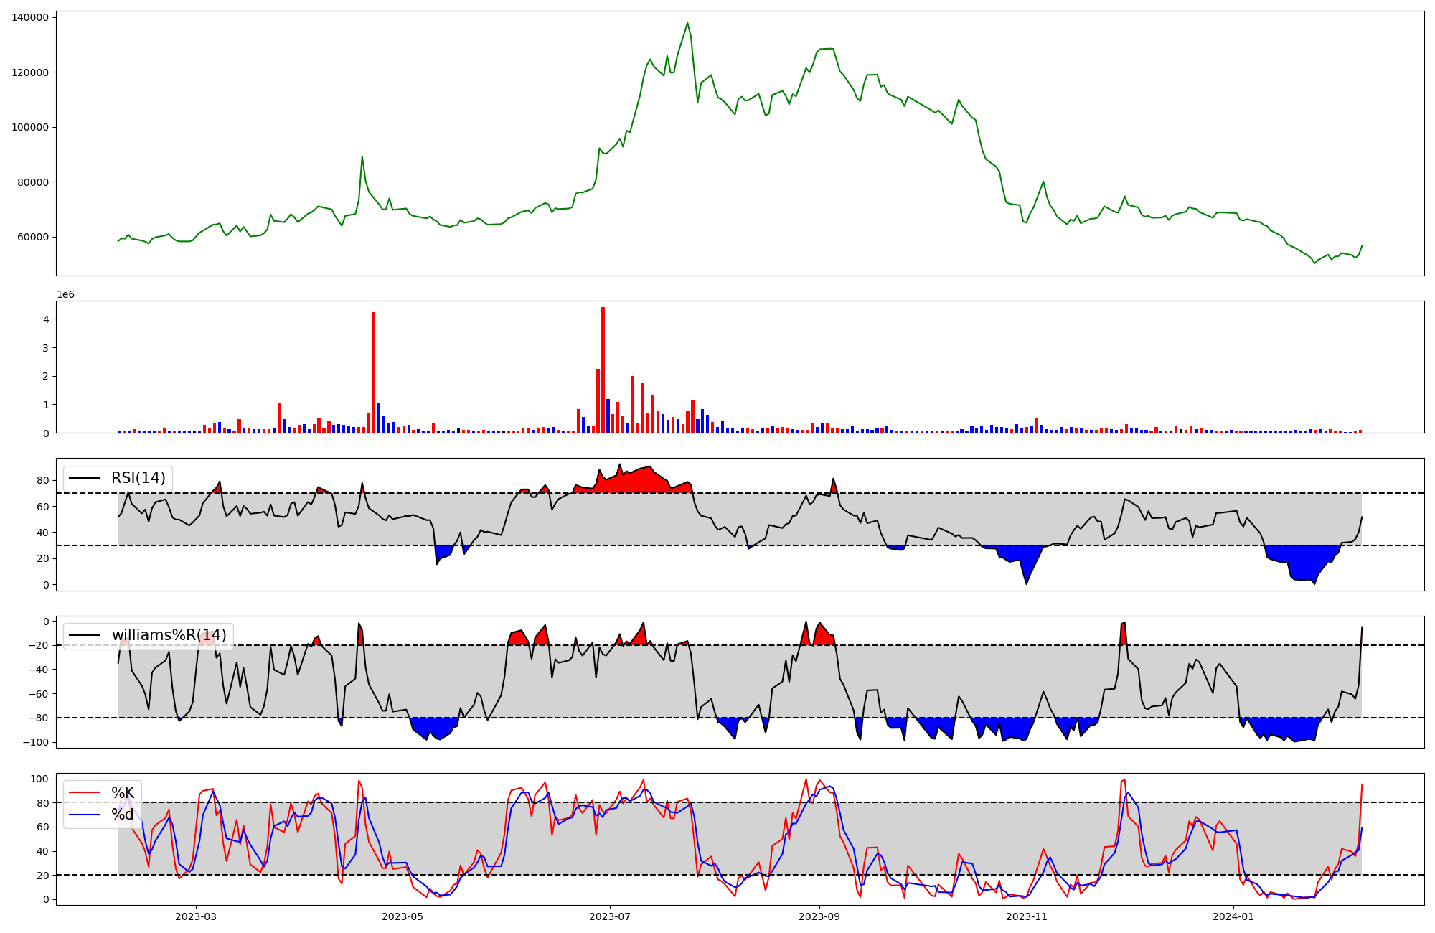Click the %d legend text
The width and height of the screenshot is (1435, 933).
(122, 815)
